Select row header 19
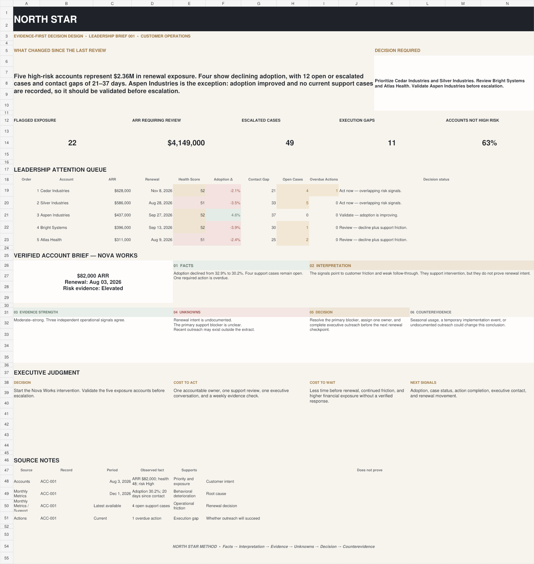 pyautogui.click(x=7, y=190)
